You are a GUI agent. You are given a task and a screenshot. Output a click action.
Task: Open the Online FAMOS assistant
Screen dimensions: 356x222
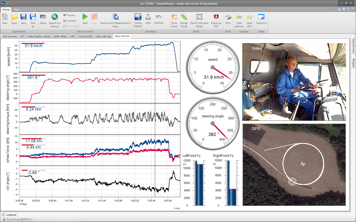coord(137,19)
